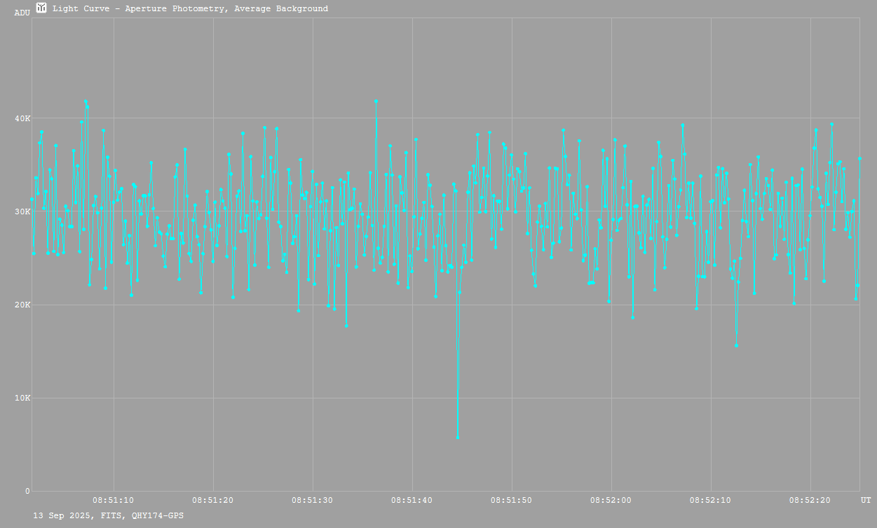
Task: Select the deepest dip data point below 10K
Action: coord(458,438)
